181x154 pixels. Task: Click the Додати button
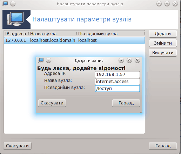click(x=163, y=34)
